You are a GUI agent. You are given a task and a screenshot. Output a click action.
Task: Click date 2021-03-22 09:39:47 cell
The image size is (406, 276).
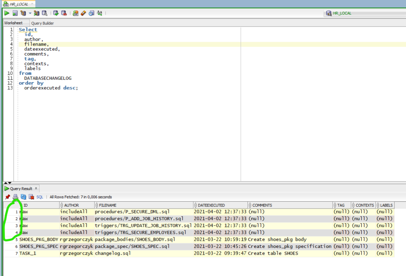pos(220,253)
